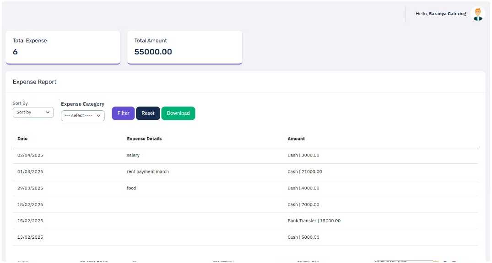Image resolution: width=492 pixels, height=263 pixels.
Task: Click the Date column header
Action: click(x=22, y=139)
